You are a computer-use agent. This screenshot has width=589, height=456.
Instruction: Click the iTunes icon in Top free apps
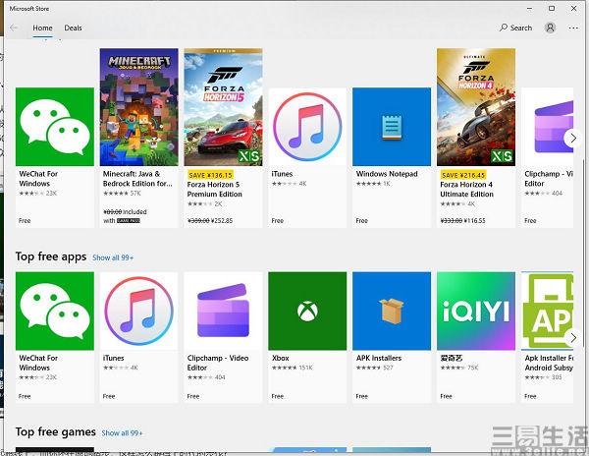138,311
